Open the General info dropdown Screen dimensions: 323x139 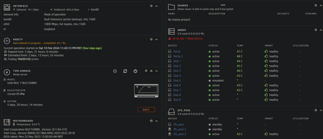point(14,14)
